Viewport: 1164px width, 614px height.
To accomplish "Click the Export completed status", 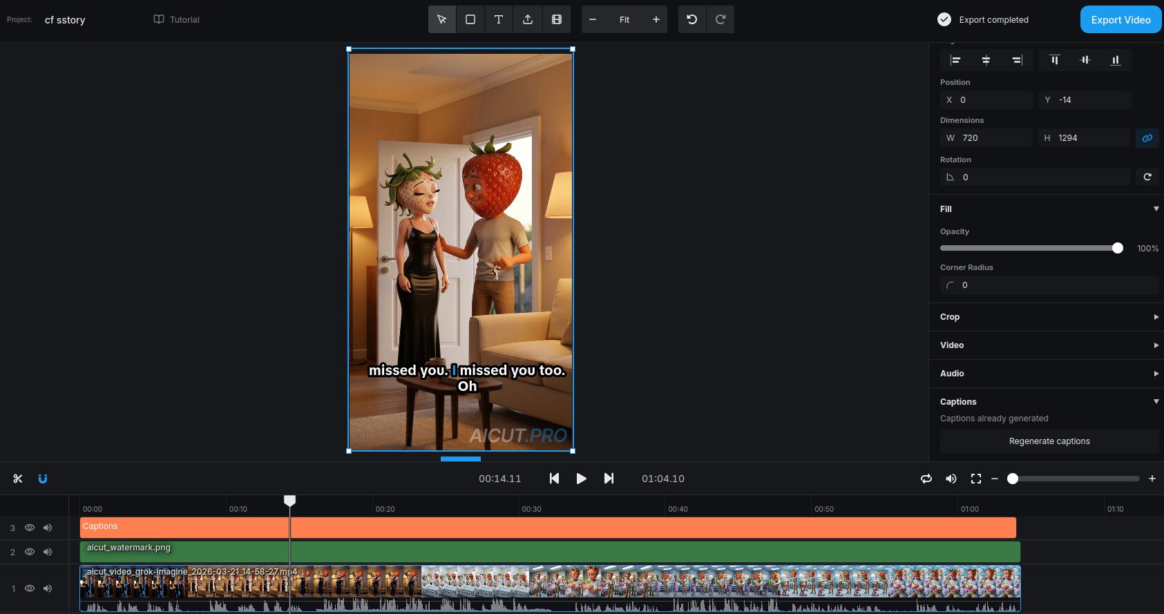I will click(983, 19).
